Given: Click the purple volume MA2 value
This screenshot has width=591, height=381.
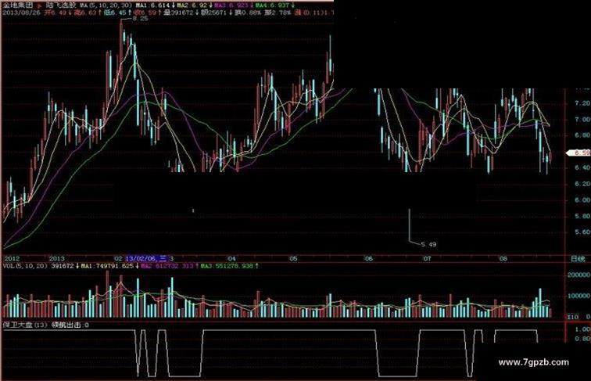Looking at the screenshot, I should tap(167, 266).
